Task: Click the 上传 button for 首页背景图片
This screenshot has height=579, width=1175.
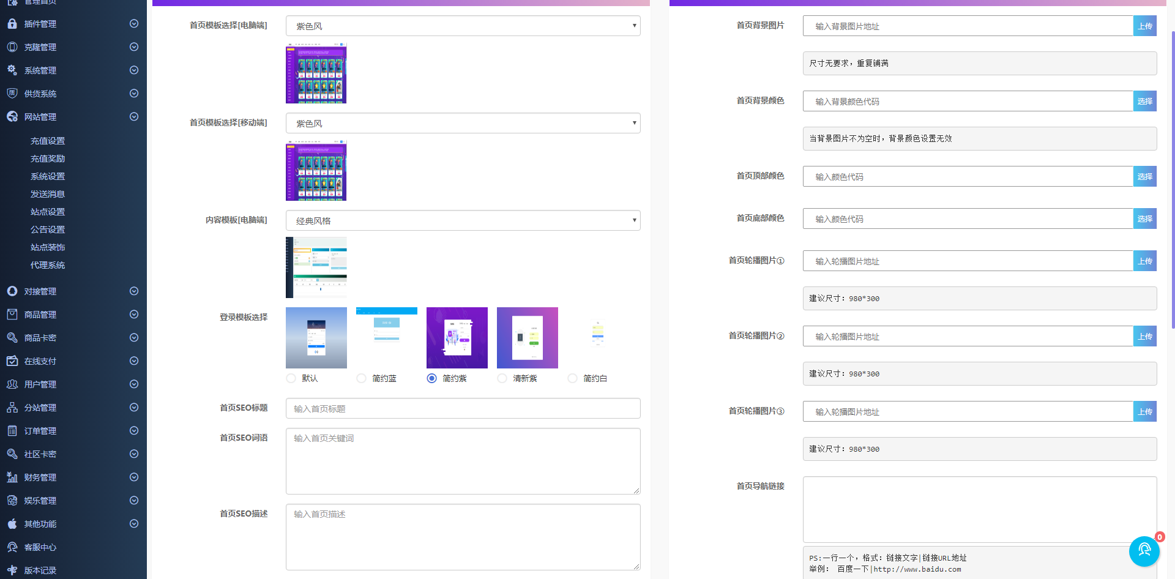Action: tap(1144, 26)
